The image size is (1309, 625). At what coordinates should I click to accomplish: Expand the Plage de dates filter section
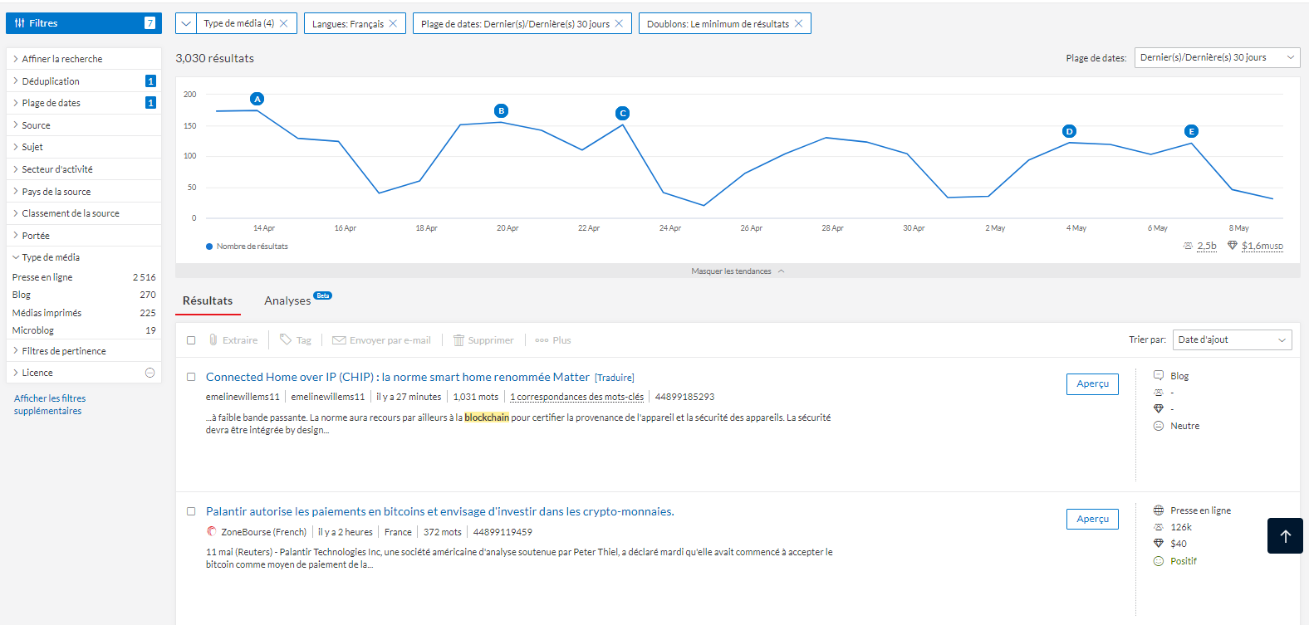(84, 103)
